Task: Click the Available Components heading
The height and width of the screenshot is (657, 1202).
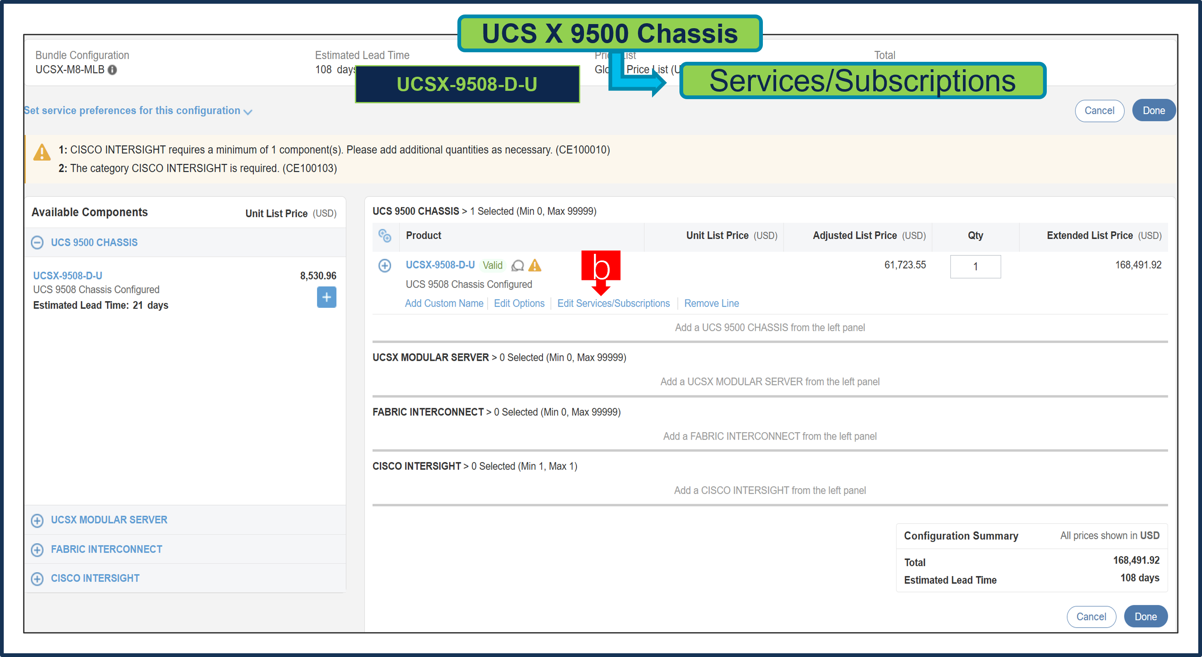Action: click(90, 212)
